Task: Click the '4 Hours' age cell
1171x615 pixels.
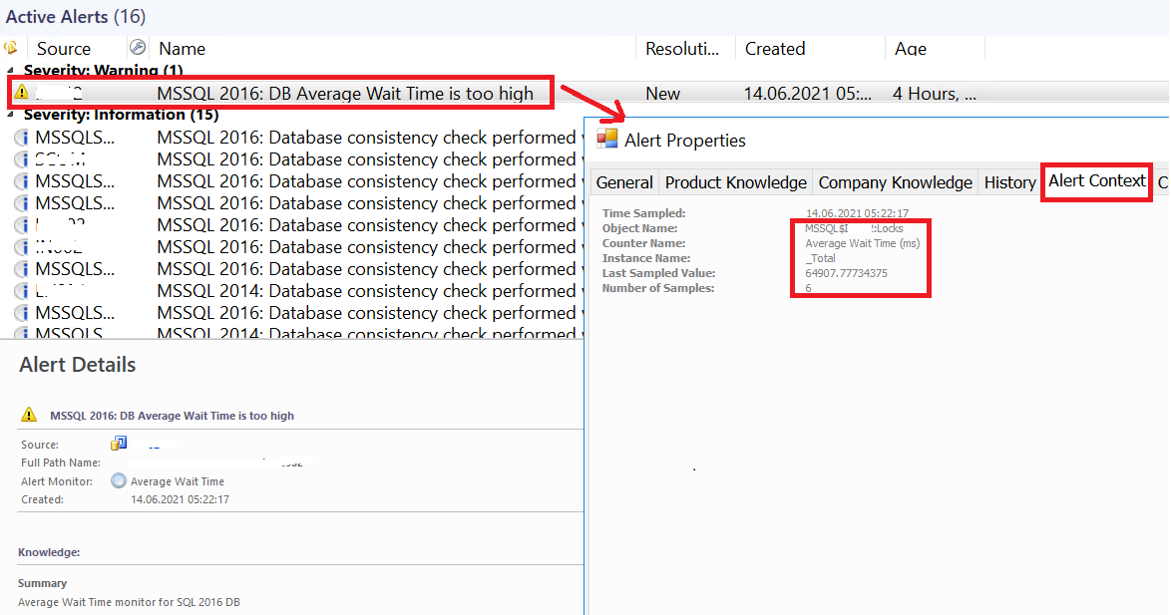Action: coord(934,94)
